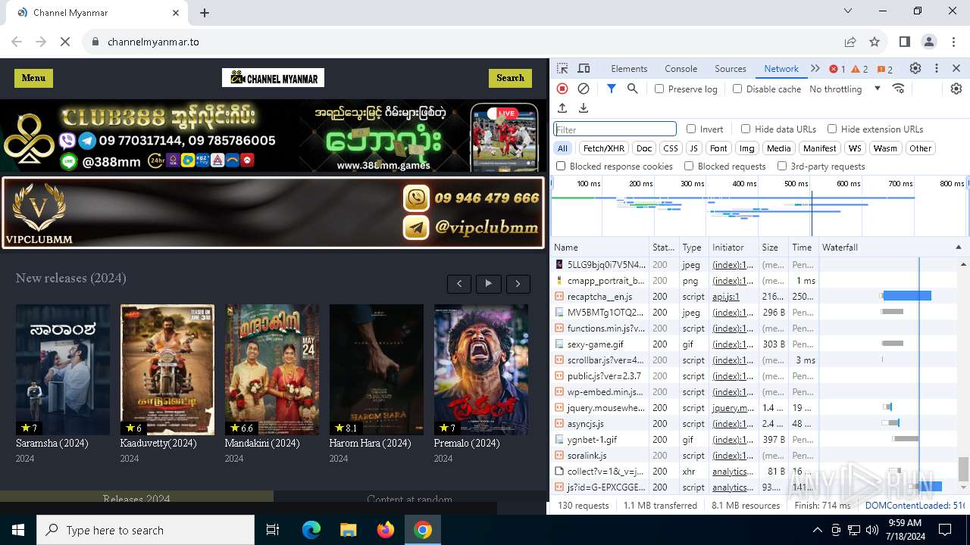Filter requests by JS type
The height and width of the screenshot is (545, 970).
tap(693, 148)
